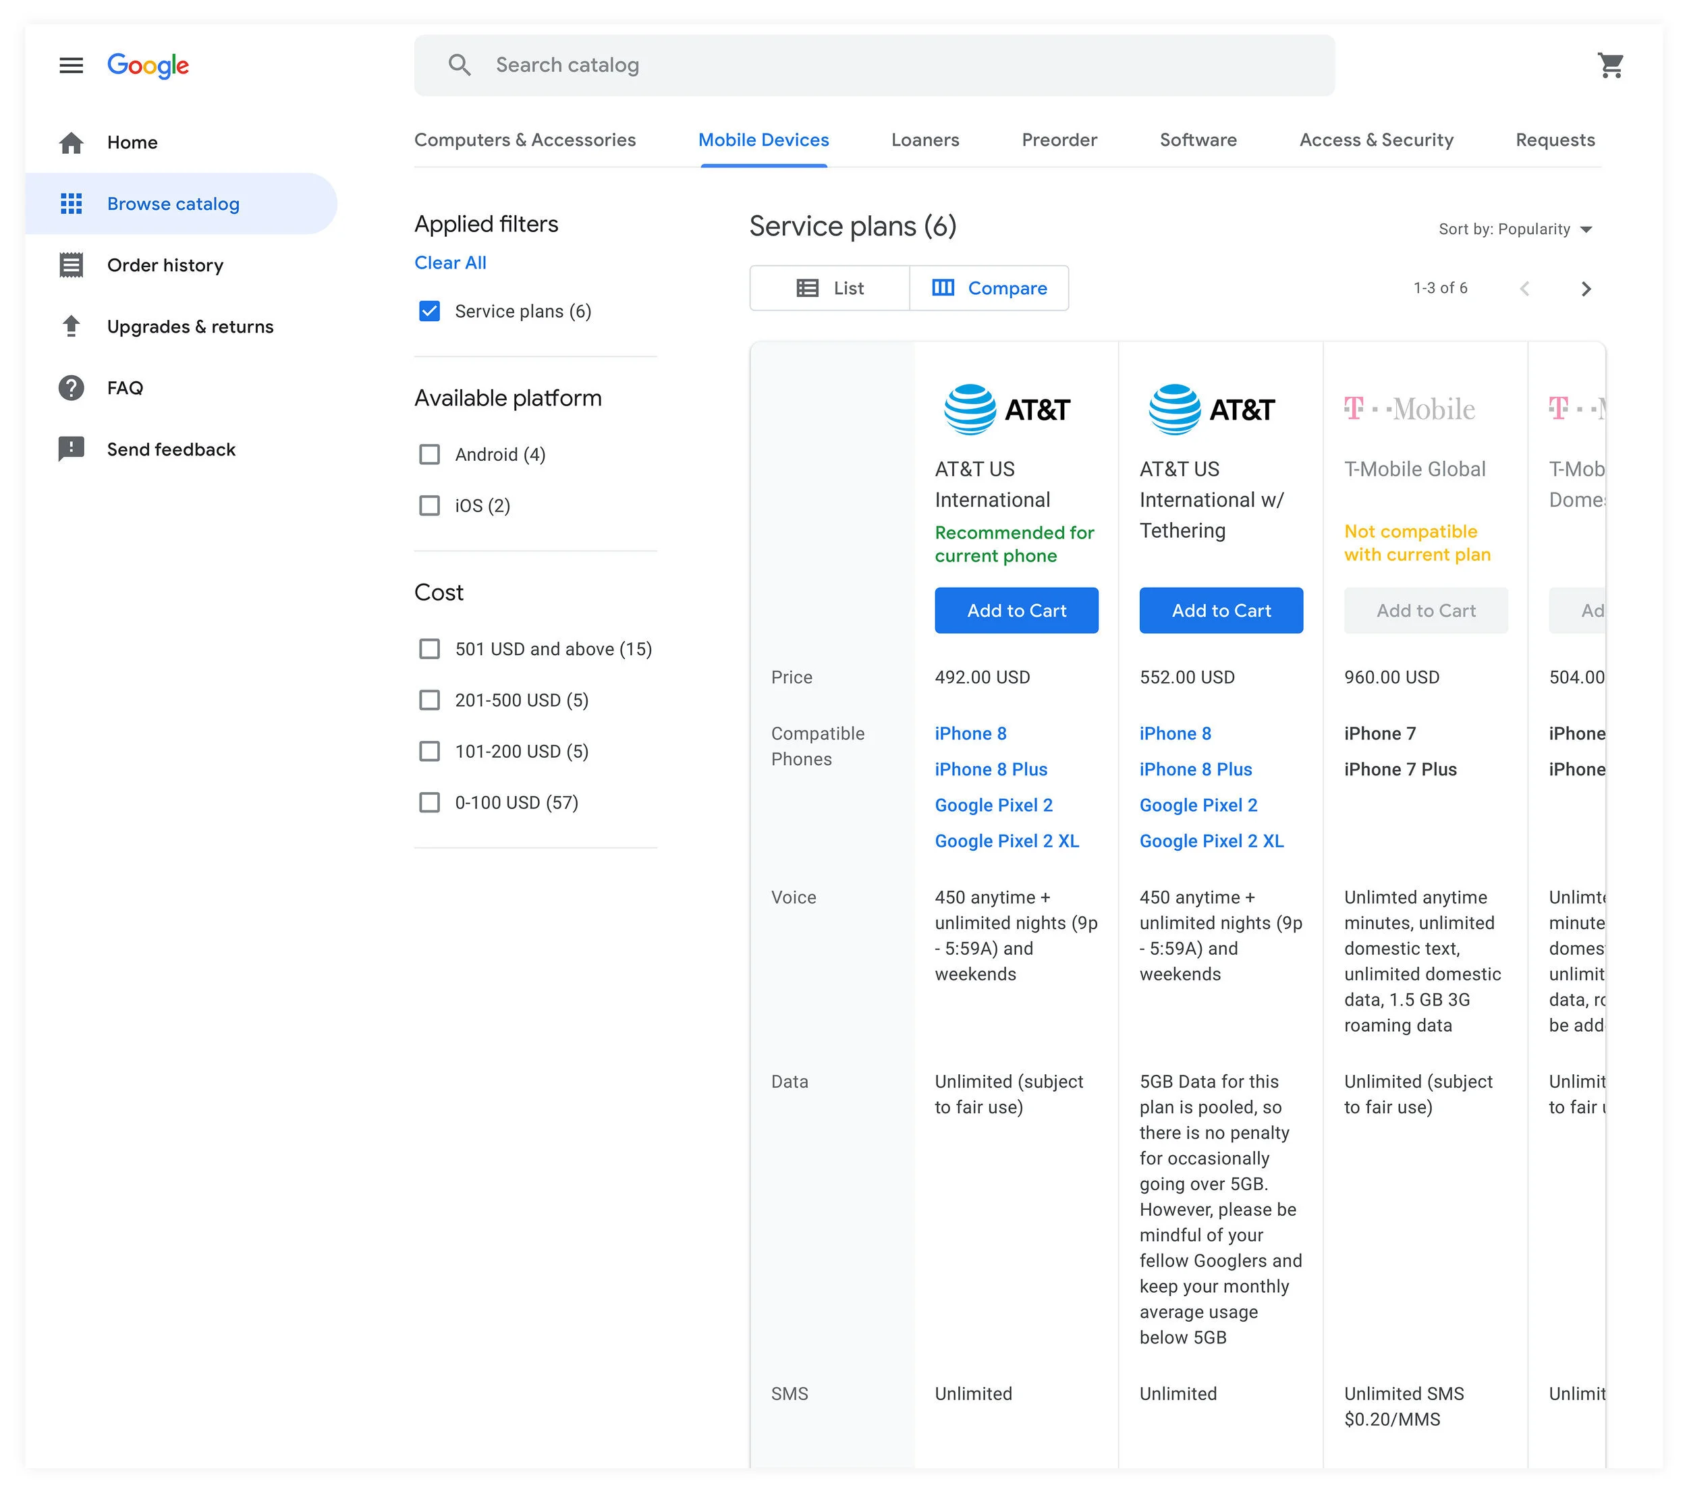Click the Upgrades & returns arrow icon
Viewport: 1687px width, 1504px height.
pos(71,327)
